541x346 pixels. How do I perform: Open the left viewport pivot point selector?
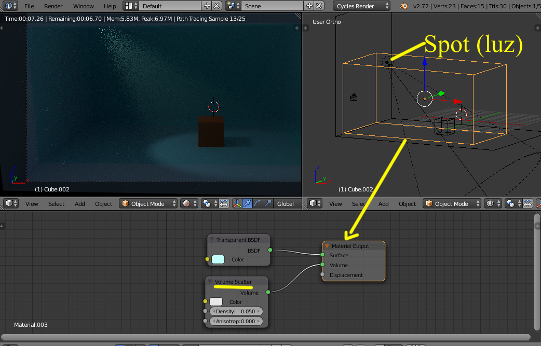click(209, 204)
